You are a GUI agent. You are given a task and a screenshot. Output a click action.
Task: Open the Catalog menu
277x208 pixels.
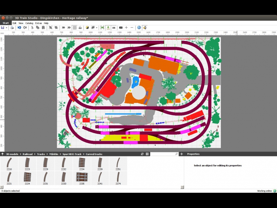29,23
